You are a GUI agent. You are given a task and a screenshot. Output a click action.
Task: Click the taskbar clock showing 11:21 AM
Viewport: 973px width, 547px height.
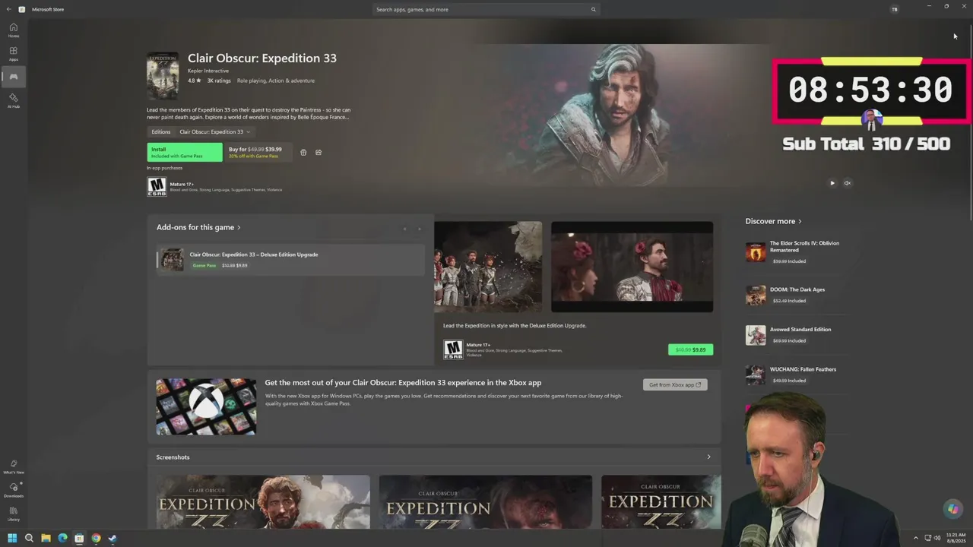click(x=956, y=538)
